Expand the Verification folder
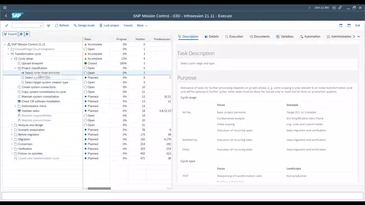Screen dimensions: 365x205 pos(12,149)
